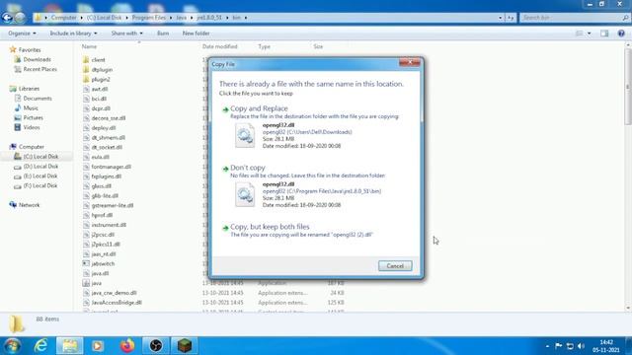
Task: Select Computer in the navigation pane
Action: (31, 147)
